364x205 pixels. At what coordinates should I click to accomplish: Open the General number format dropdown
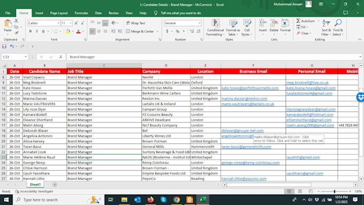coord(199,23)
